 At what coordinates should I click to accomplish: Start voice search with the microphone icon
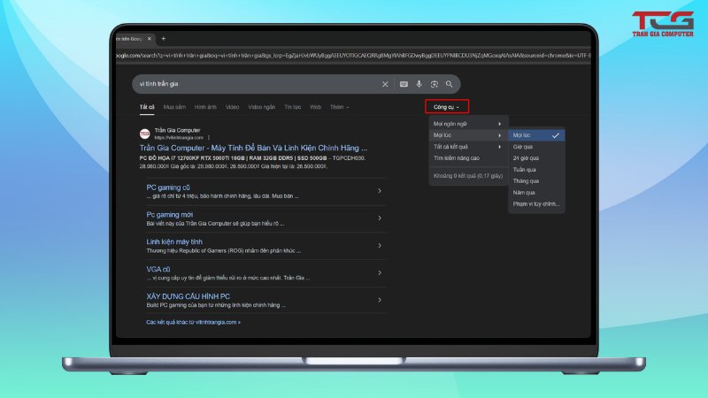(x=419, y=84)
